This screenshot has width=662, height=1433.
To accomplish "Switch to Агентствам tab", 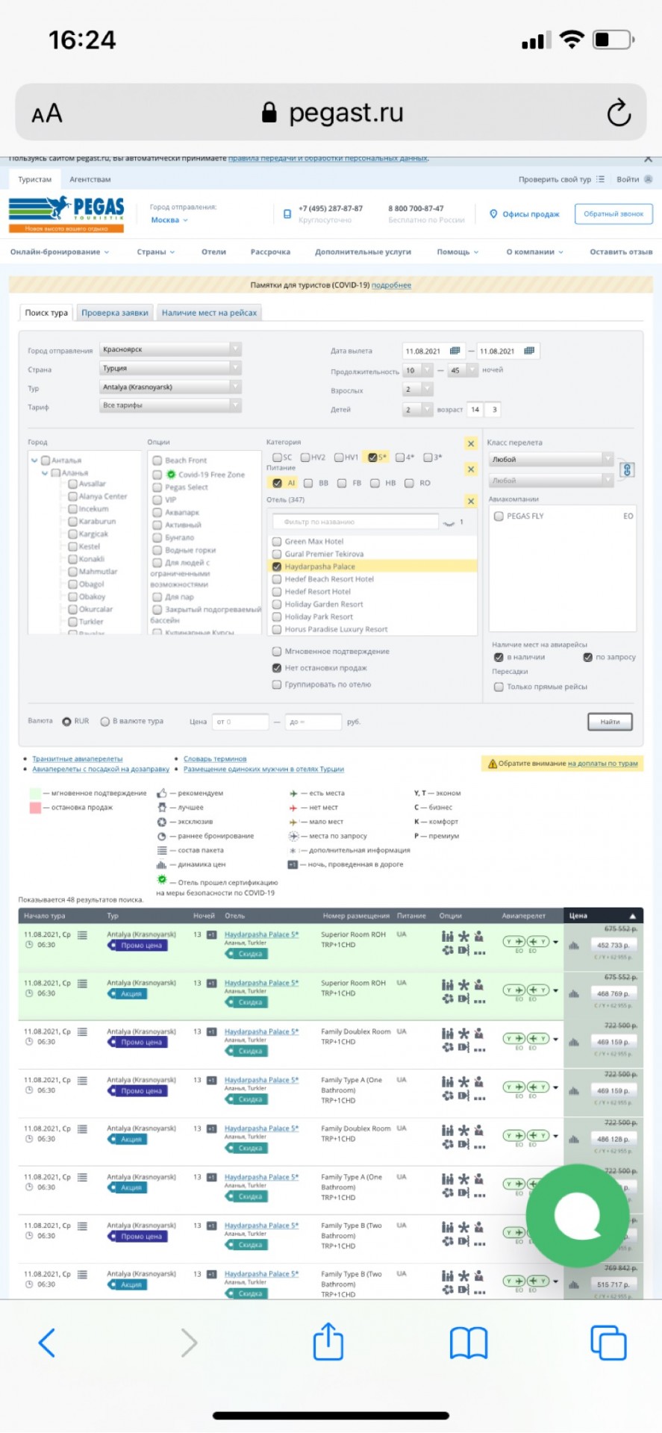I will [90, 179].
